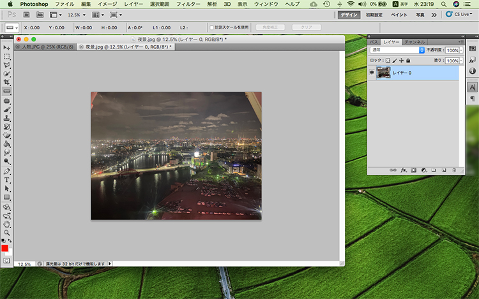
Task: Select the Quick Selection tool
Action: [x=7, y=74]
